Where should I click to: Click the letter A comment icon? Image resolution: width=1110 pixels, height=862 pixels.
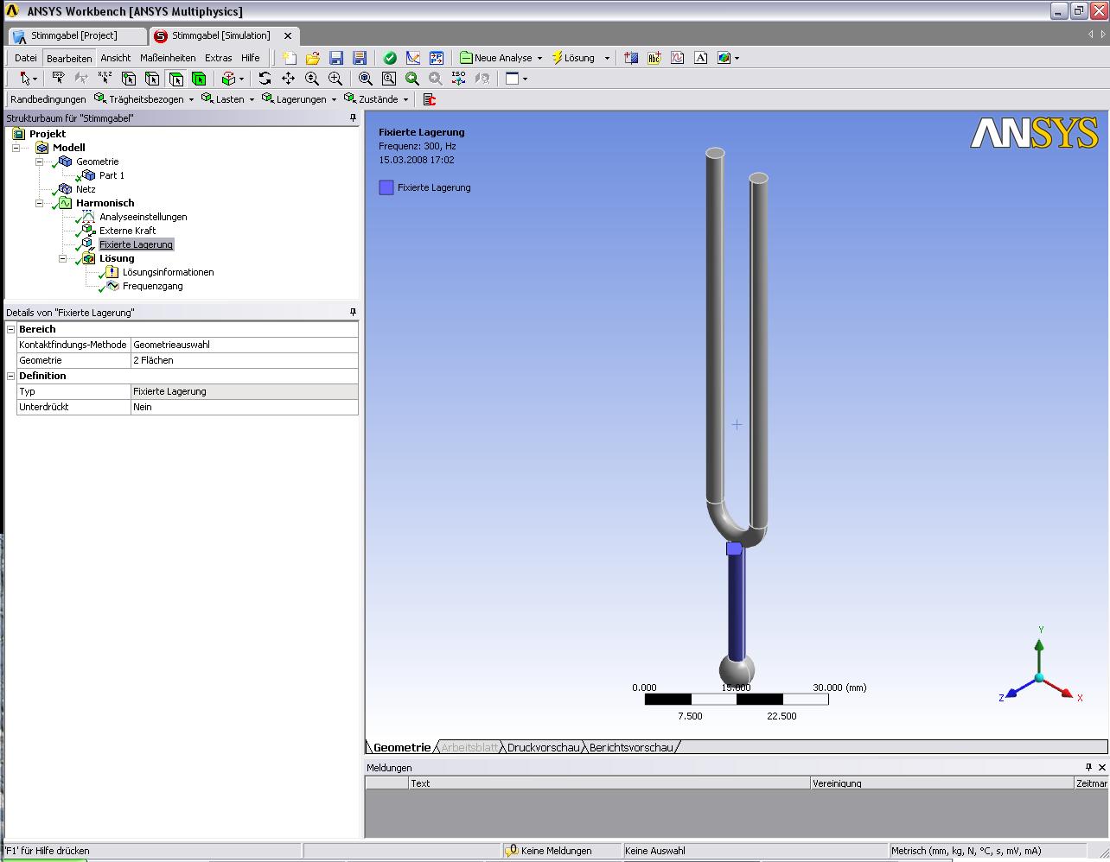click(x=701, y=58)
